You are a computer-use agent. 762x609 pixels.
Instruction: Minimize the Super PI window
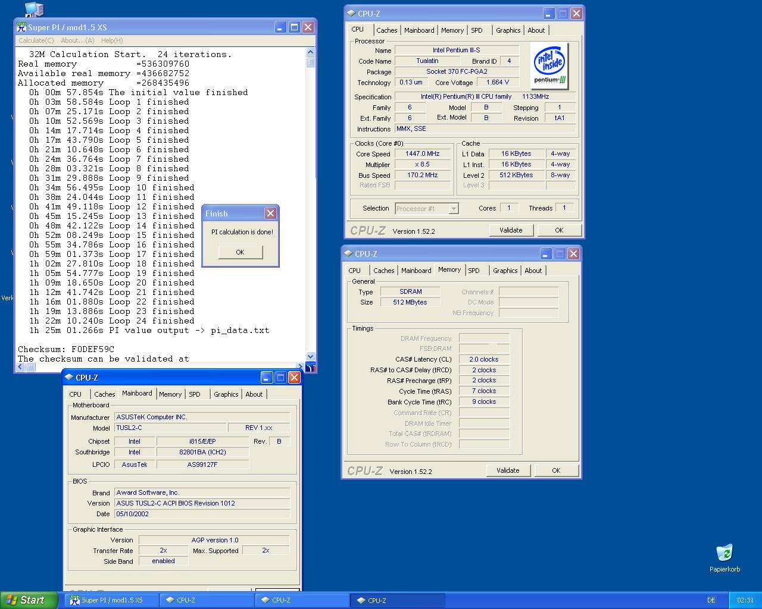pyautogui.click(x=280, y=27)
